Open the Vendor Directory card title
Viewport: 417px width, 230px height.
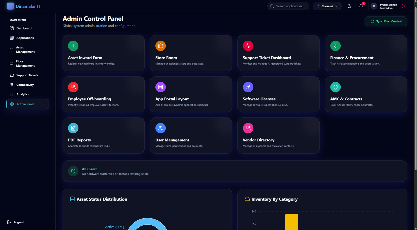click(x=259, y=140)
